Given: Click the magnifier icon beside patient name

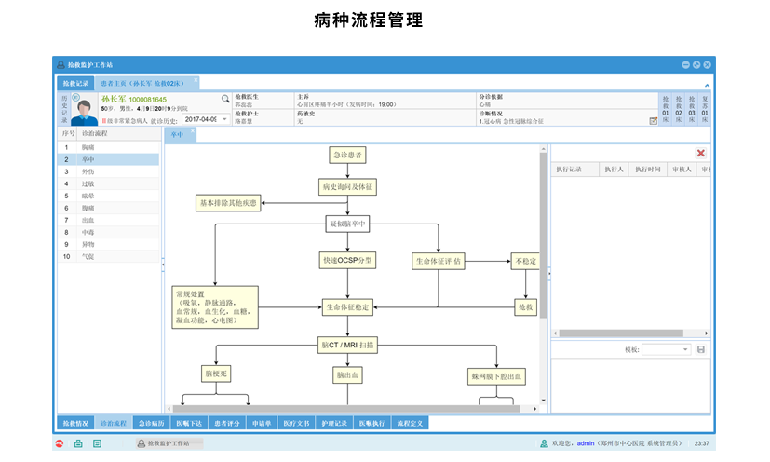Looking at the screenshot, I should (x=224, y=99).
